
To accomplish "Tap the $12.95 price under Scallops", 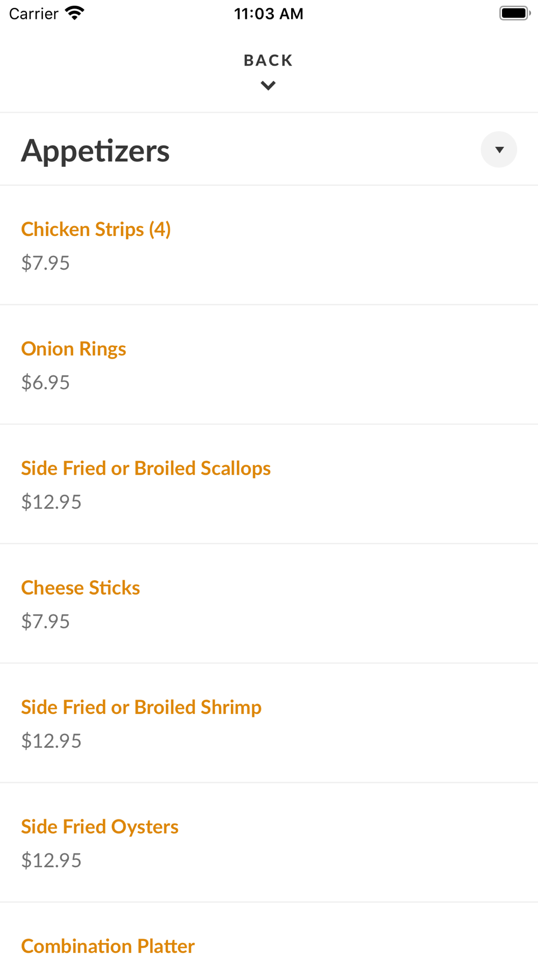I will click(52, 502).
